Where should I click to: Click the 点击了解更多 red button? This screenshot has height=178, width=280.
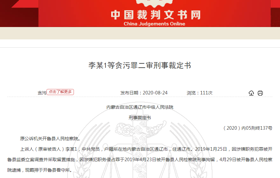[x=60, y=92]
